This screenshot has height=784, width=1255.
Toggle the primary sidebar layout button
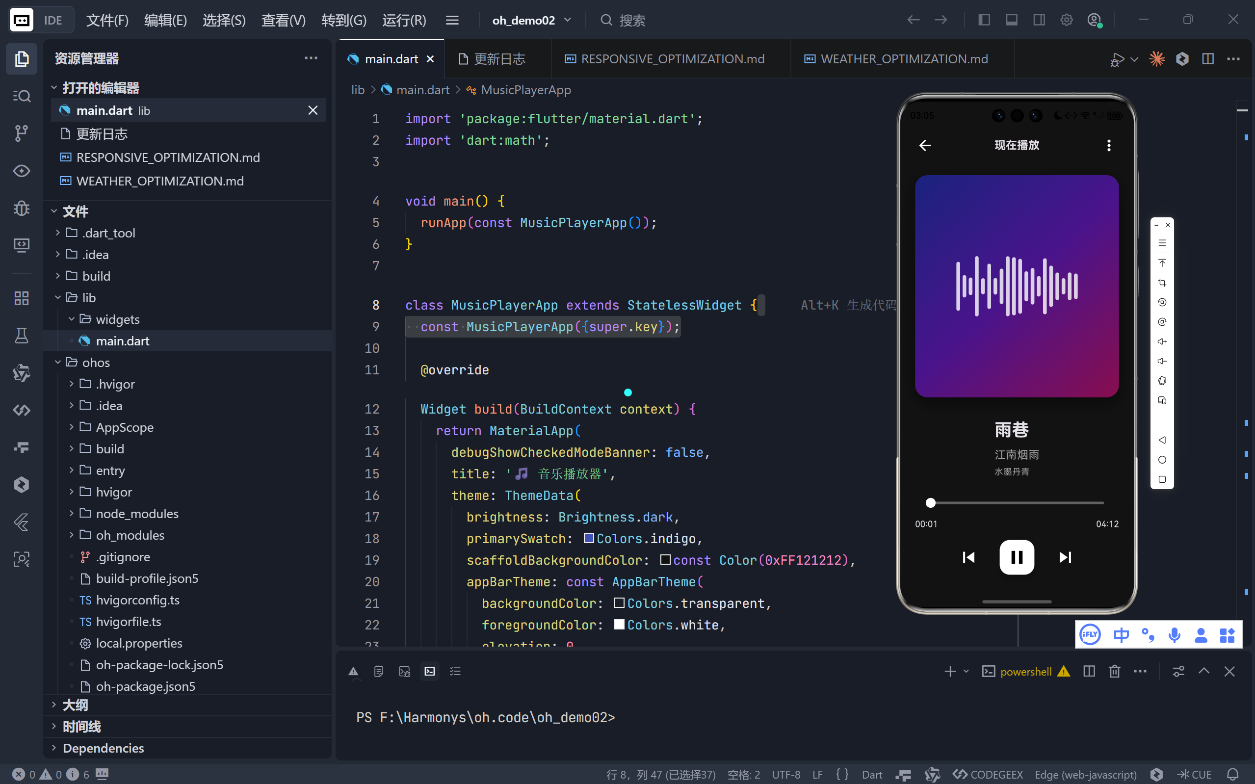click(x=984, y=20)
